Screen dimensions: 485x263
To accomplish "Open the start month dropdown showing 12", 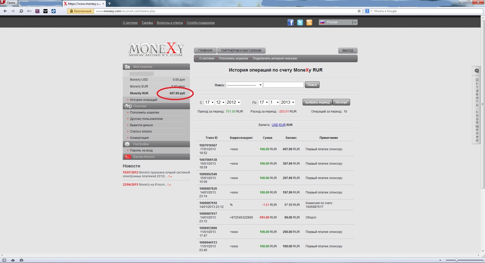I will point(220,102).
